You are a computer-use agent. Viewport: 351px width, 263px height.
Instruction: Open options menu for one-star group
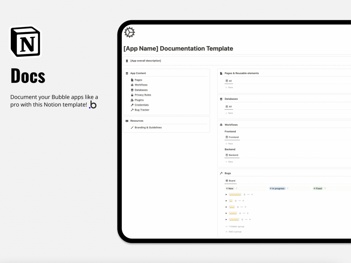(240, 201)
